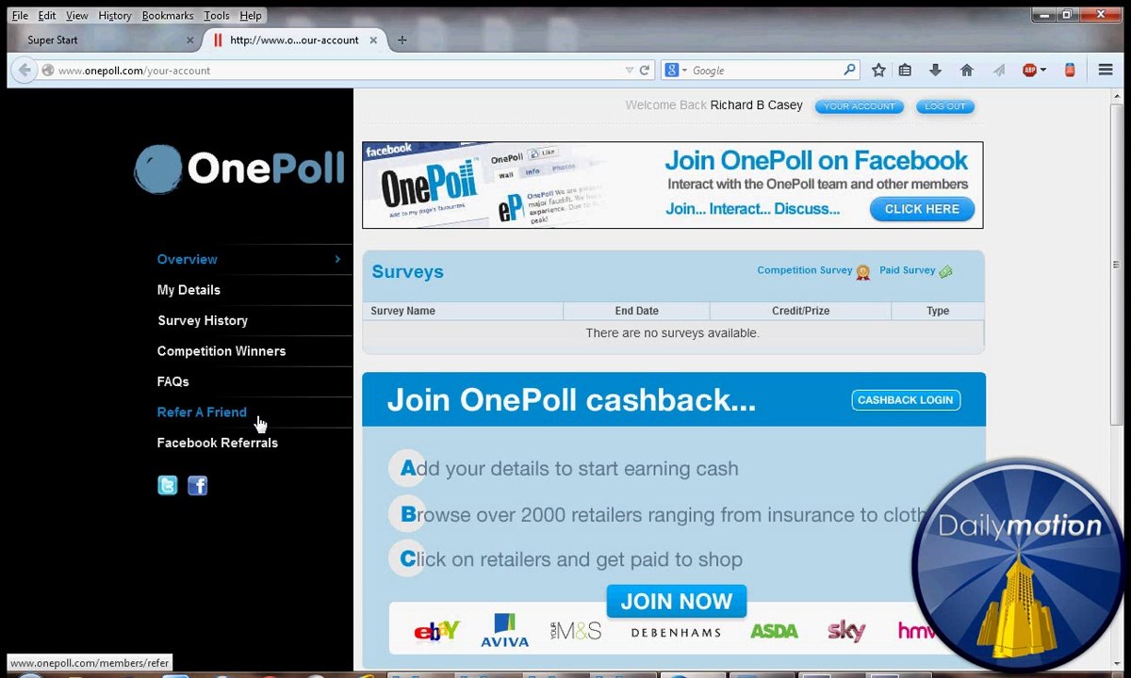Screen dimensions: 1131x678
Task: Click the ASDA retailer logo
Action: (774, 631)
